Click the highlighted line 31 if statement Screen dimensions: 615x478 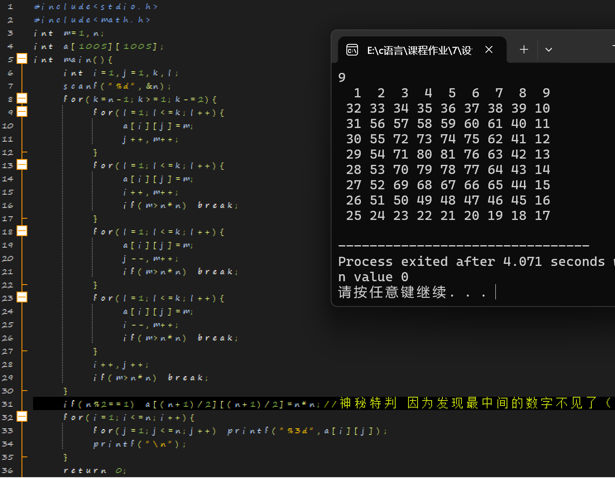tap(192, 403)
